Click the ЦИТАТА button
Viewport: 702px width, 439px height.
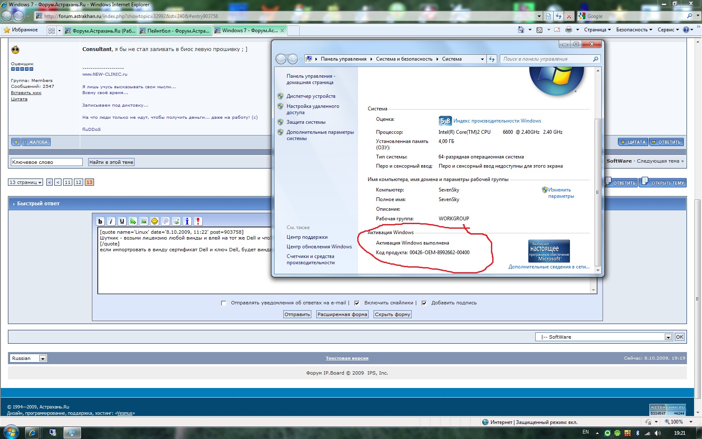633,142
